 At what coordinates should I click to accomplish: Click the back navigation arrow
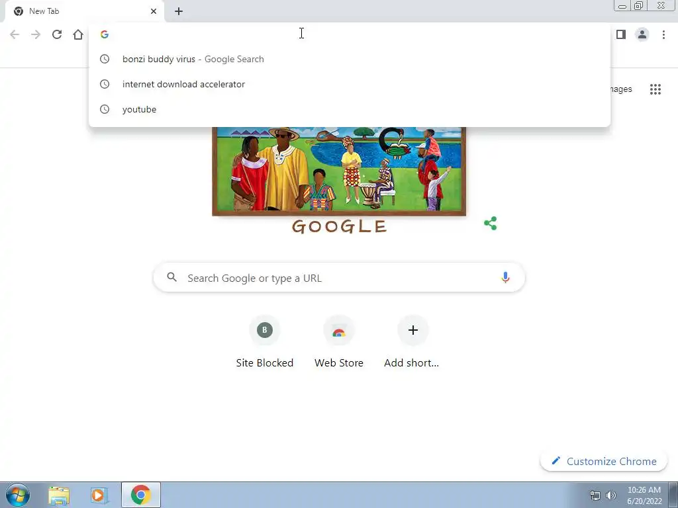(x=15, y=34)
